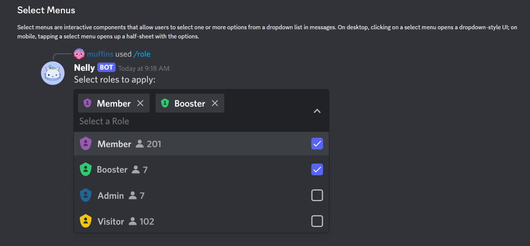Click the muffins username
Viewport: 530px width, 246px height.
[100, 54]
